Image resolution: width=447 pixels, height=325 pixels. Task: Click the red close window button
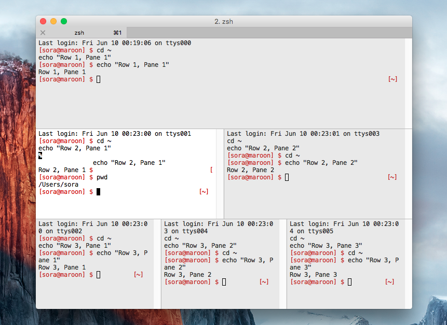43,21
